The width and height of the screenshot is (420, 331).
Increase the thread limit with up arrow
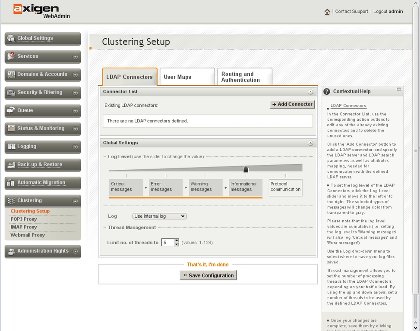coord(177,240)
